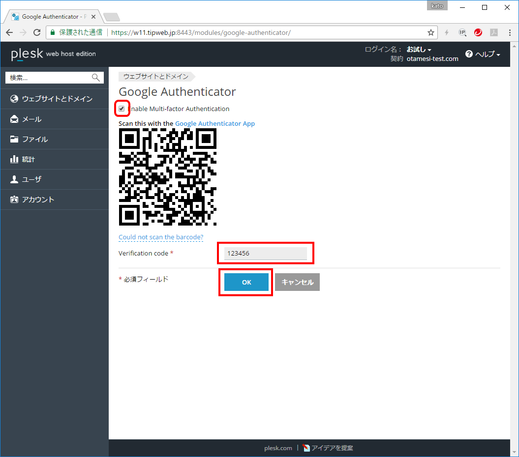
Task: Click the plesk.com footer link
Action: [x=278, y=448]
